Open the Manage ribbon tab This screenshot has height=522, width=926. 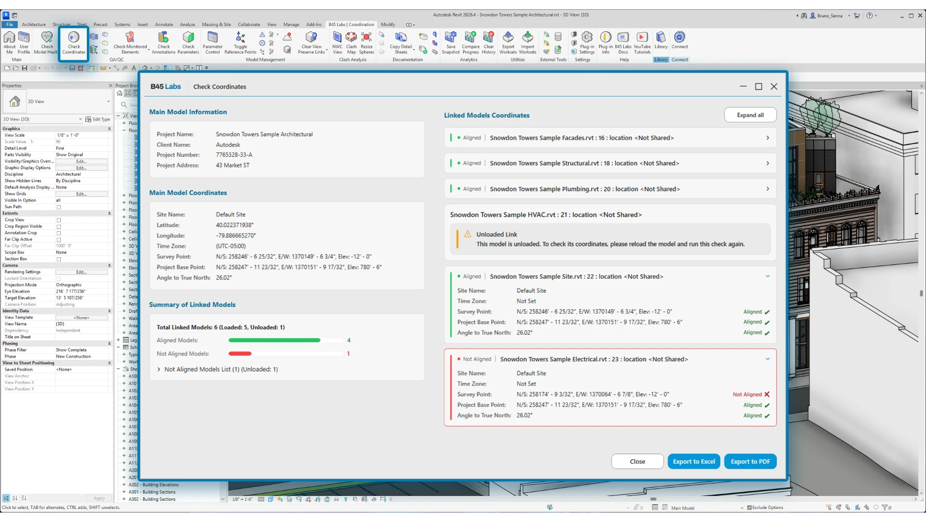tap(291, 25)
